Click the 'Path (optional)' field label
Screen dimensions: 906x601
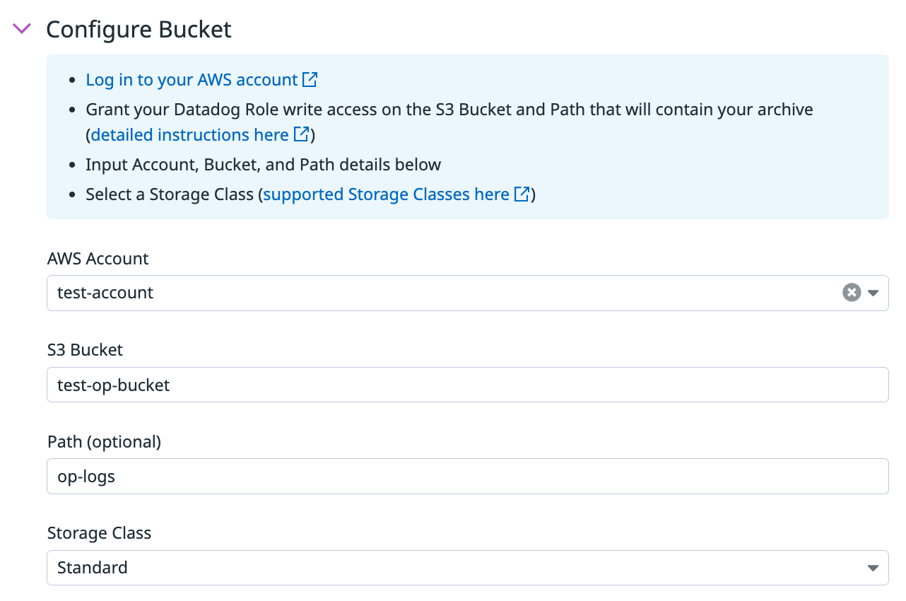[x=104, y=442]
